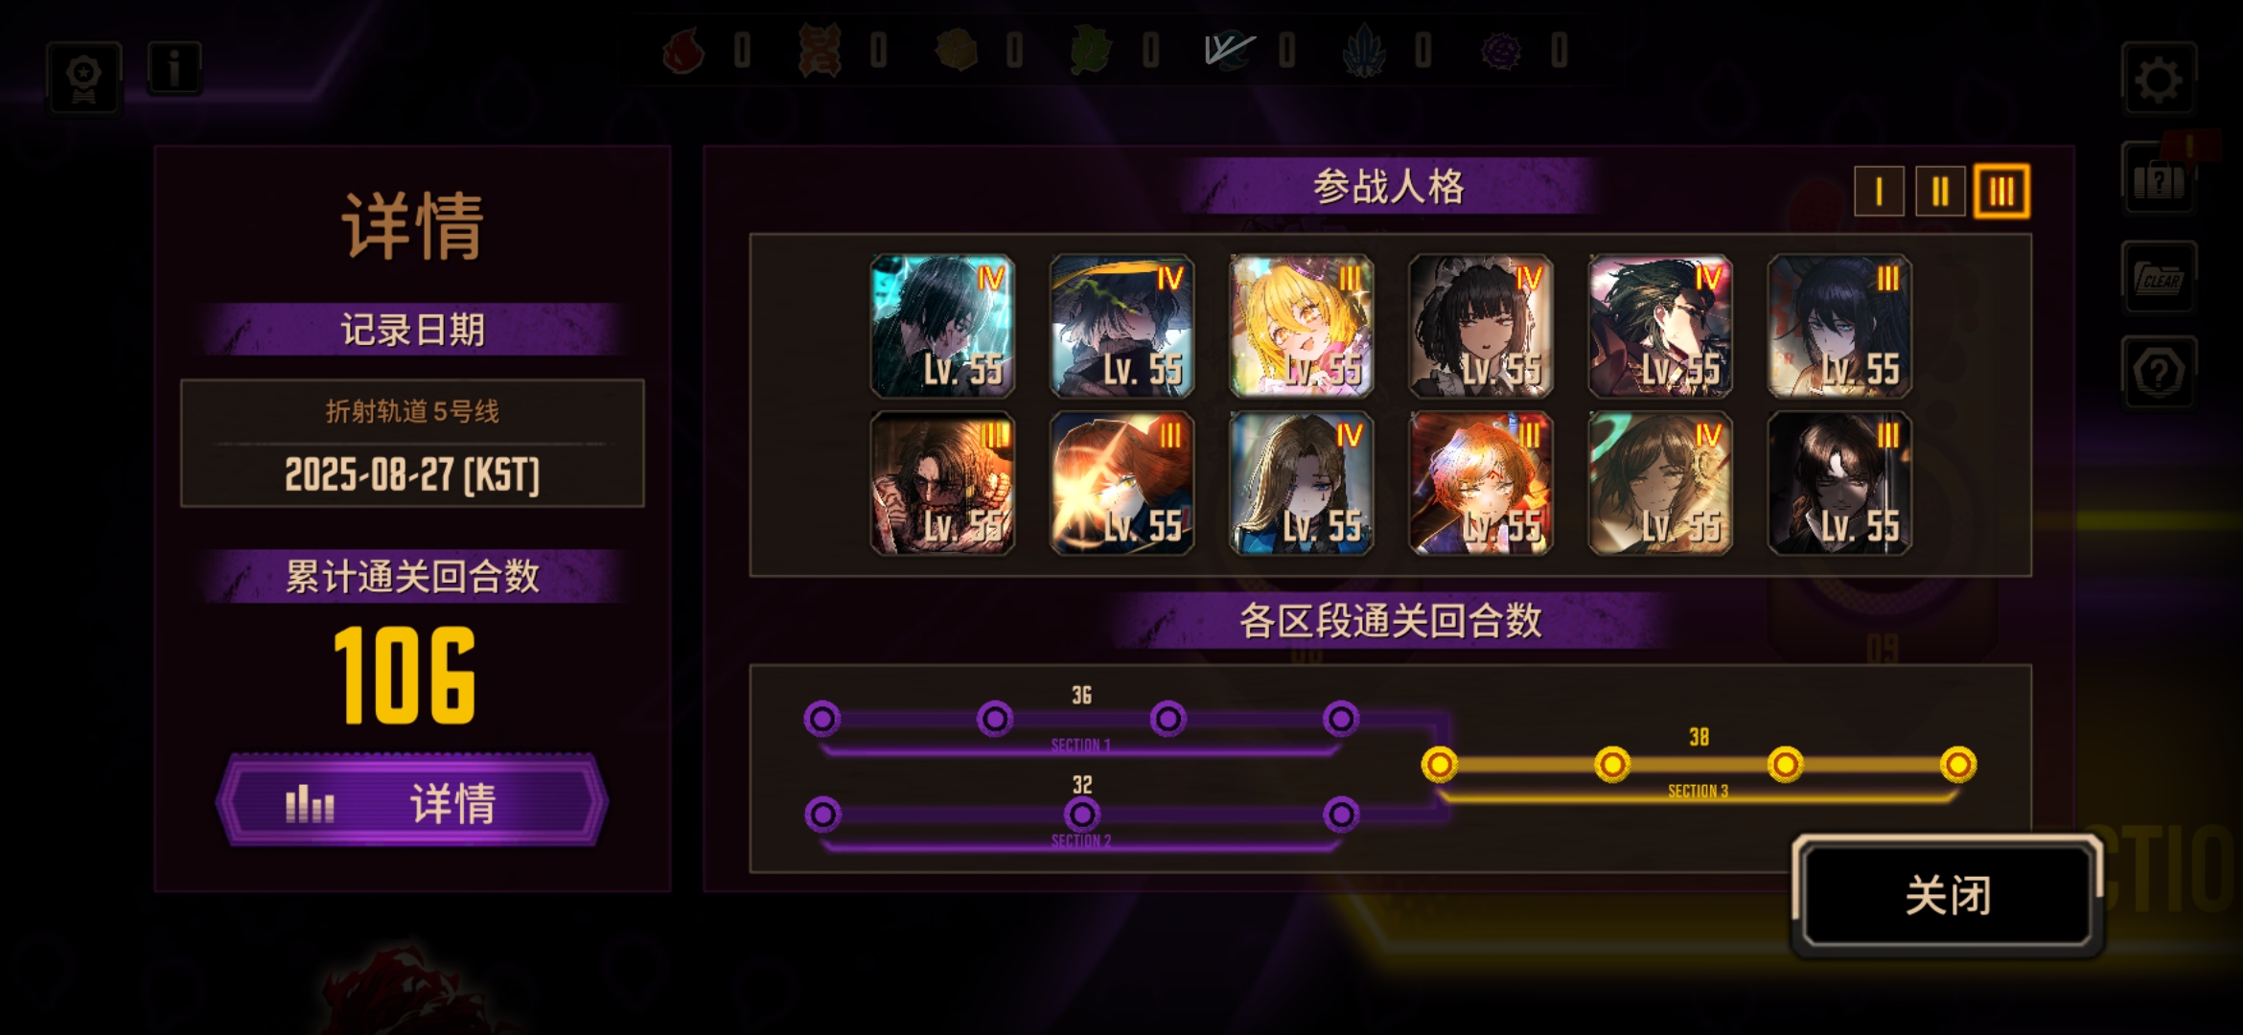Click the purple 详情 details button
The width and height of the screenshot is (2243, 1035).
[x=412, y=801]
